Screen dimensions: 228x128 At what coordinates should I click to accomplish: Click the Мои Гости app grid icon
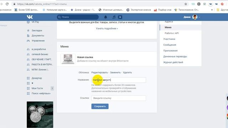[x=28, y=88]
